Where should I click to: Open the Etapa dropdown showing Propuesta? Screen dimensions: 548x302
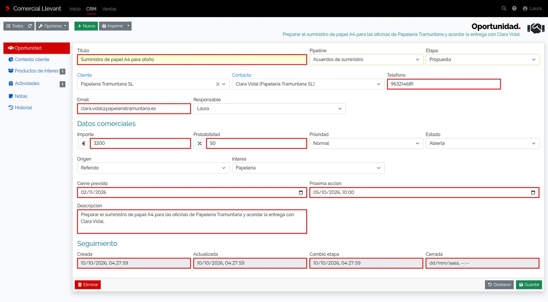tap(483, 60)
